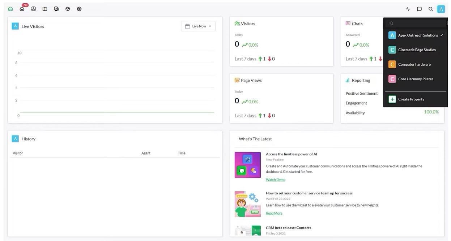Screen dimensions: 451x241
Task: Open the activity pulse icon
Action: tap(408, 9)
